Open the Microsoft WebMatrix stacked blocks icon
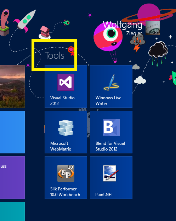Image resolution: width=176 pixels, height=221 pixels. point(66,128)
